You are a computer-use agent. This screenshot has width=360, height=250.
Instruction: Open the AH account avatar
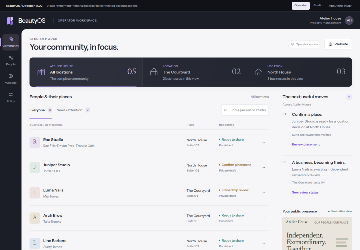coord(349,20)
